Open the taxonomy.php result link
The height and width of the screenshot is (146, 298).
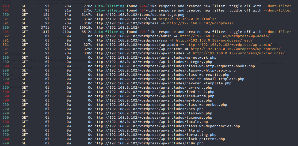(153, 117)
